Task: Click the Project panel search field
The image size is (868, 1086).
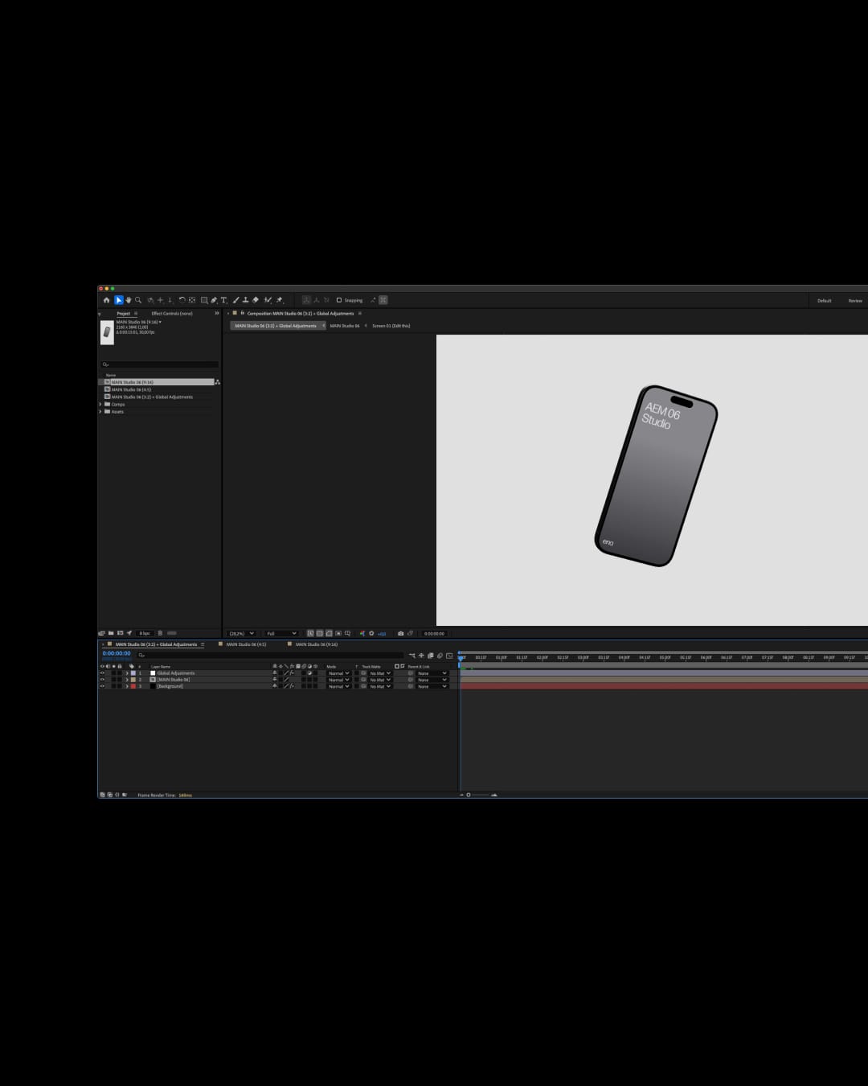Action: point(159,364)
